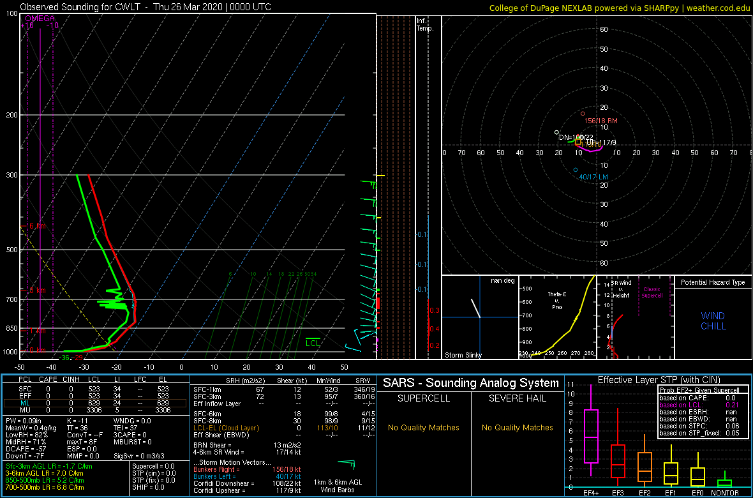Click the Bunkers Left = 40/17 kt line
The image size is (753, 498).
coord(248,476)
